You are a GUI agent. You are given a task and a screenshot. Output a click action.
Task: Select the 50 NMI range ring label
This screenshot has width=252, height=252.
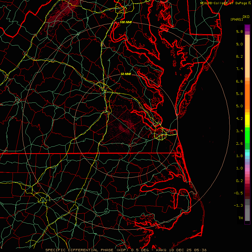(x=126, y=74)
